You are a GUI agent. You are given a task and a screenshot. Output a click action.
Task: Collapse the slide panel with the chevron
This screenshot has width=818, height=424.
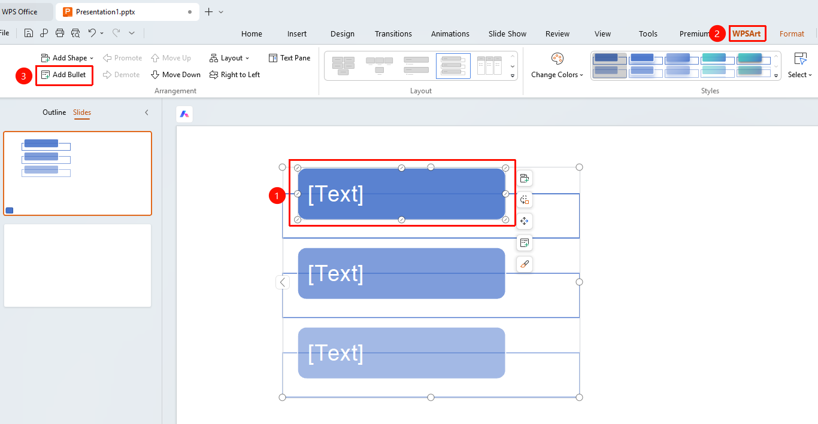[x=147, y=112]
